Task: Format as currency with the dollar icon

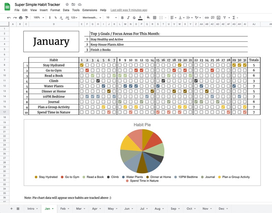Action: coord(50,17)
